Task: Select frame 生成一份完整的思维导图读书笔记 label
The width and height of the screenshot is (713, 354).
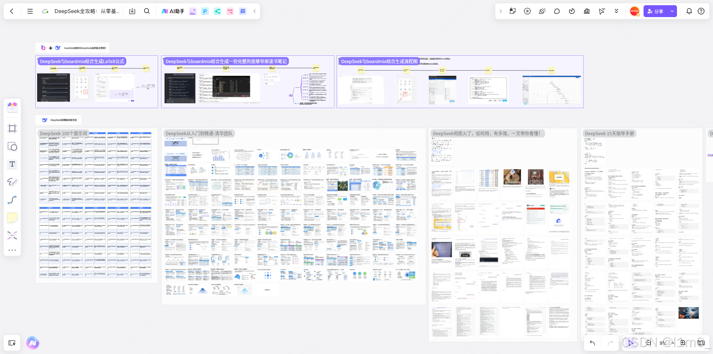Action: 226,61
